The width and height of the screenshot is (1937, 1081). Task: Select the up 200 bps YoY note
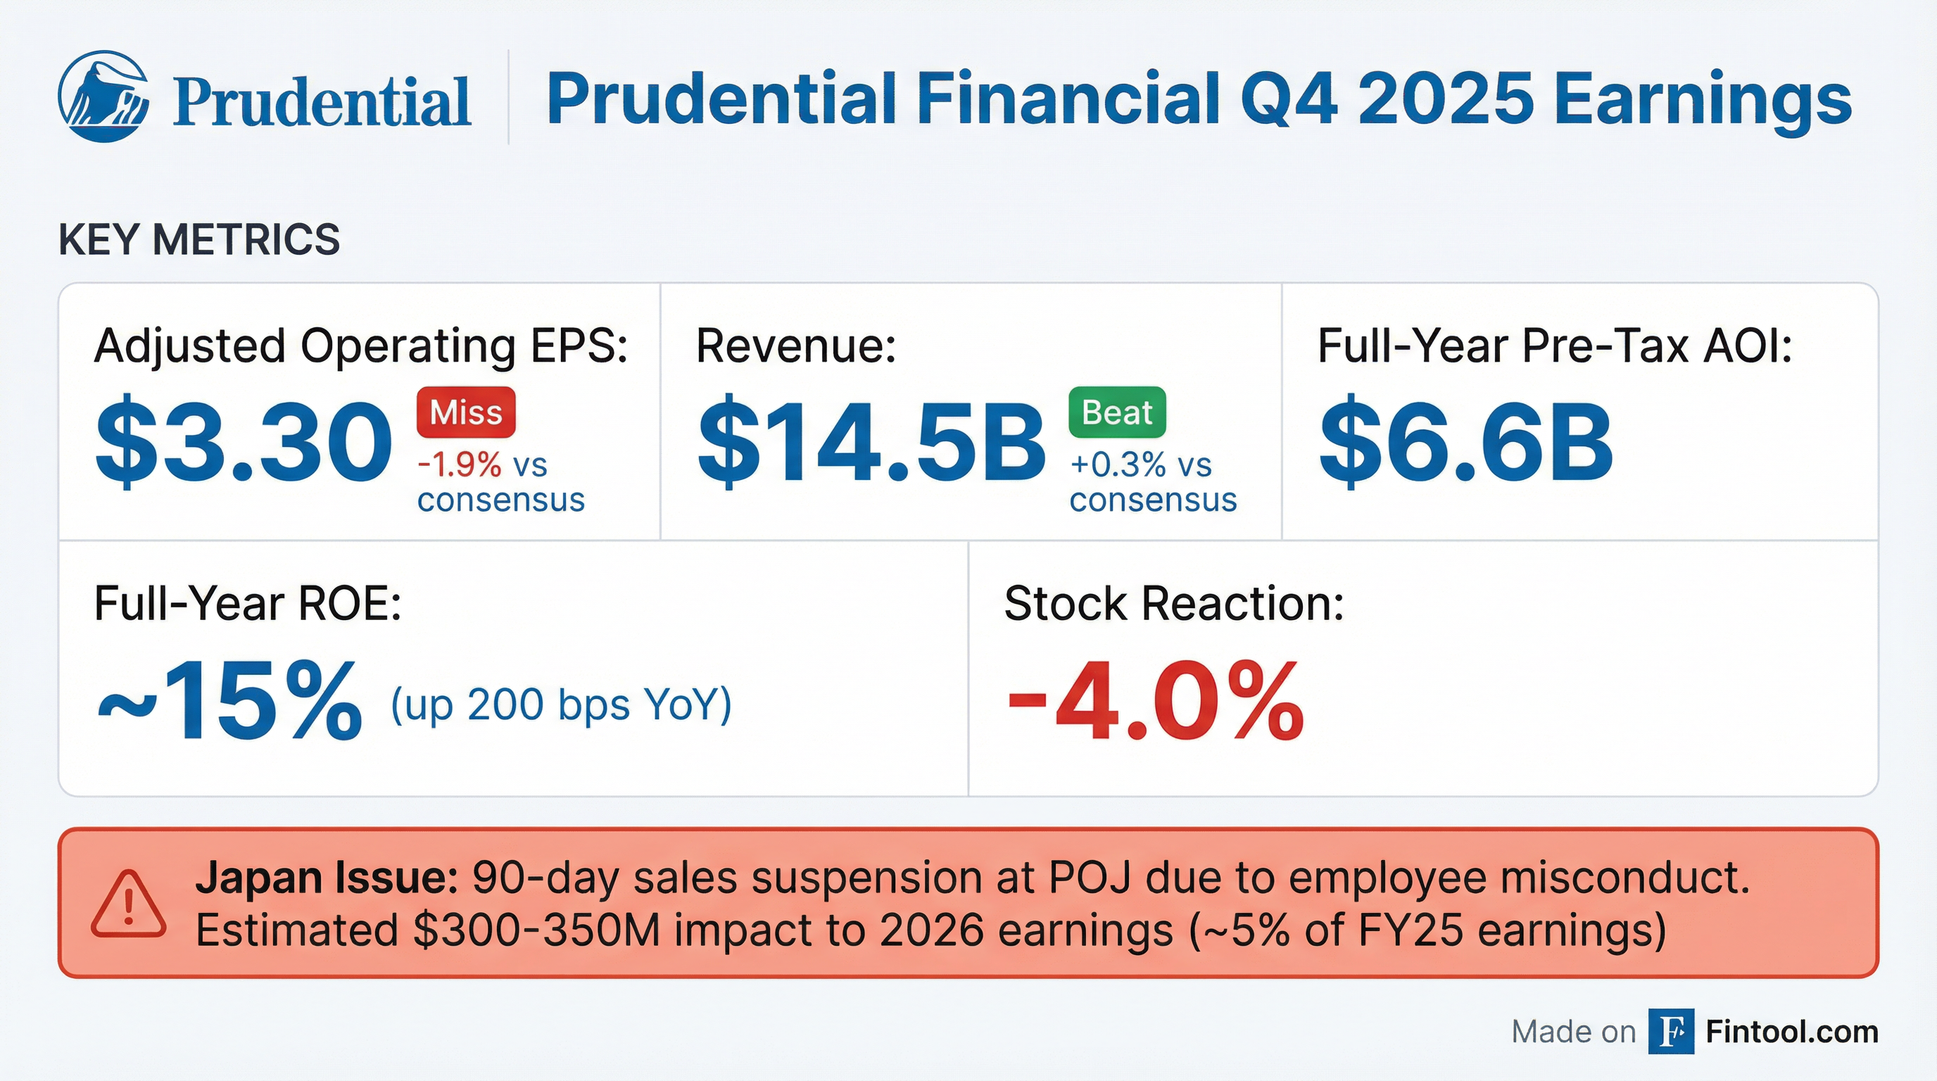tap(561, 704)
